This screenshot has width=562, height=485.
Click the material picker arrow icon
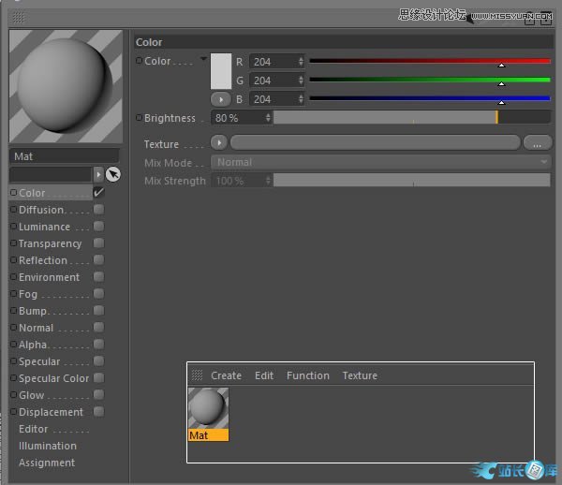(x=113, y=174)
